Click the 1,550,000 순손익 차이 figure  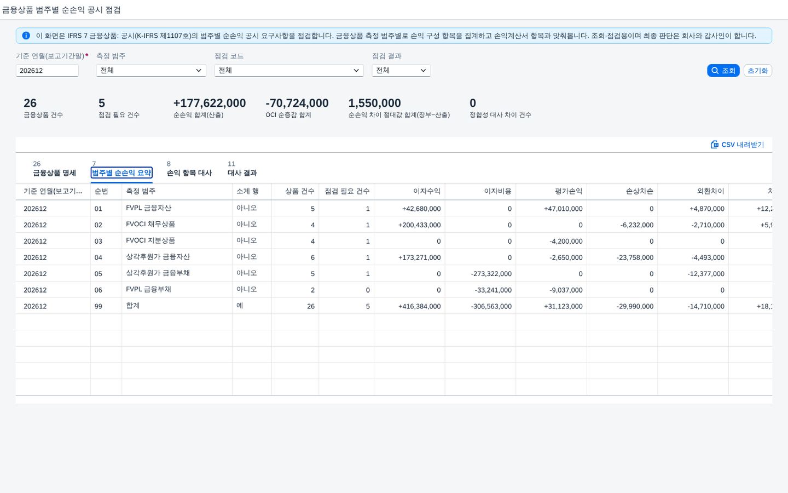(375, 103)
